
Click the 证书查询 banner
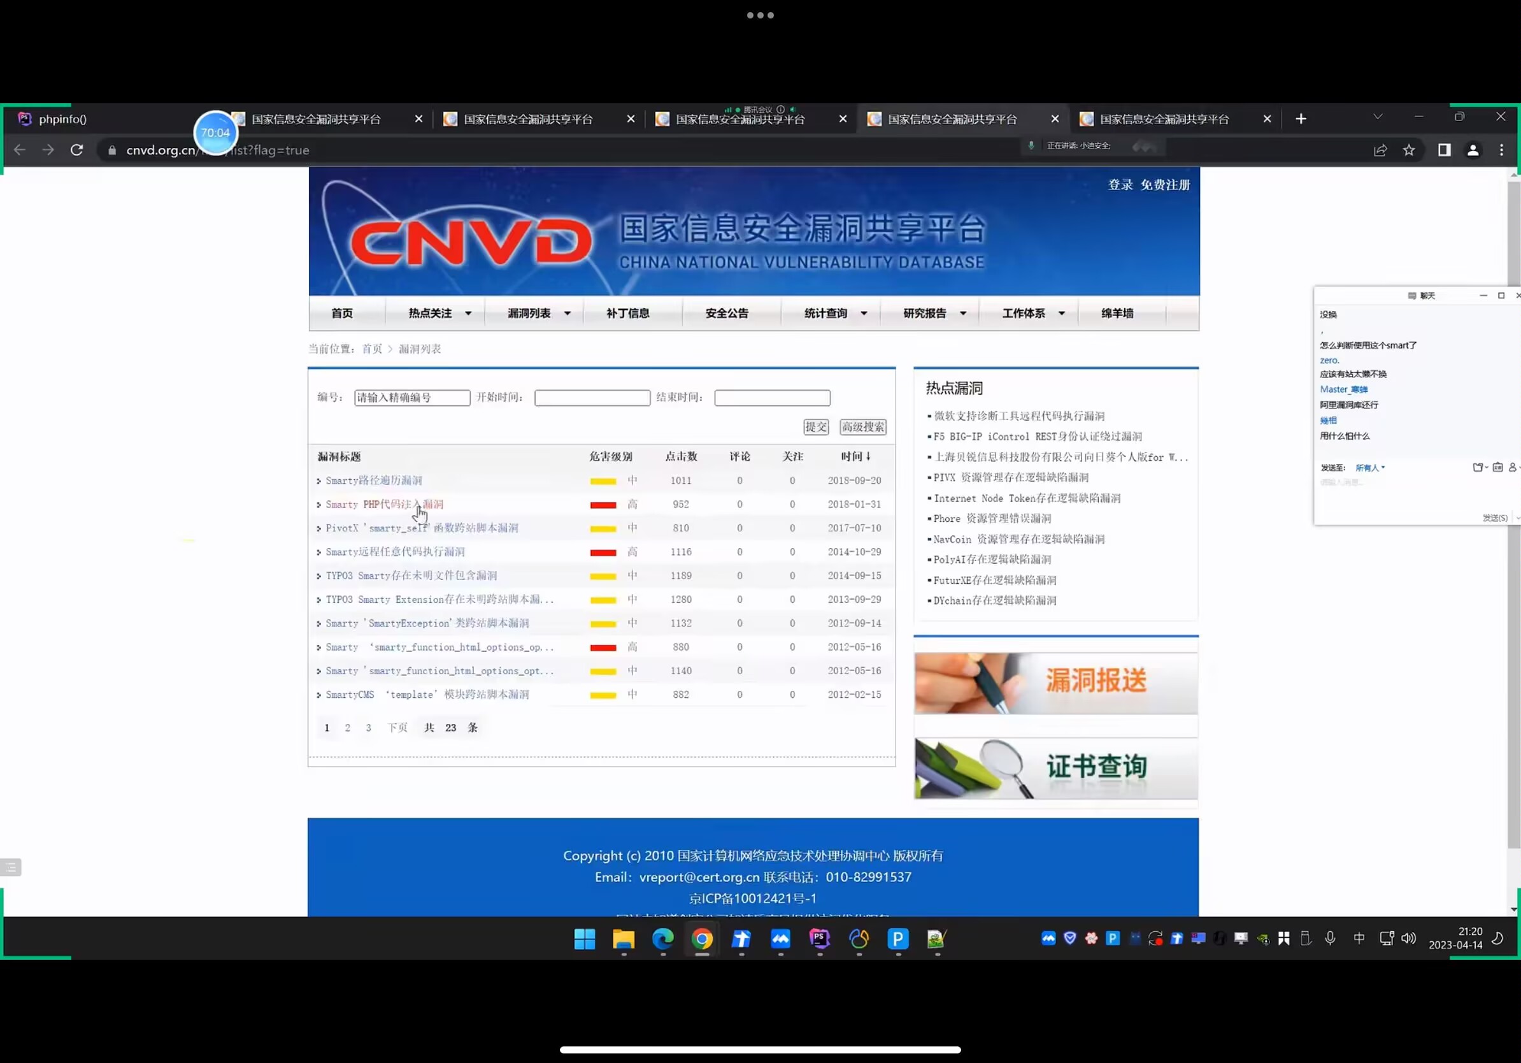1056,768
